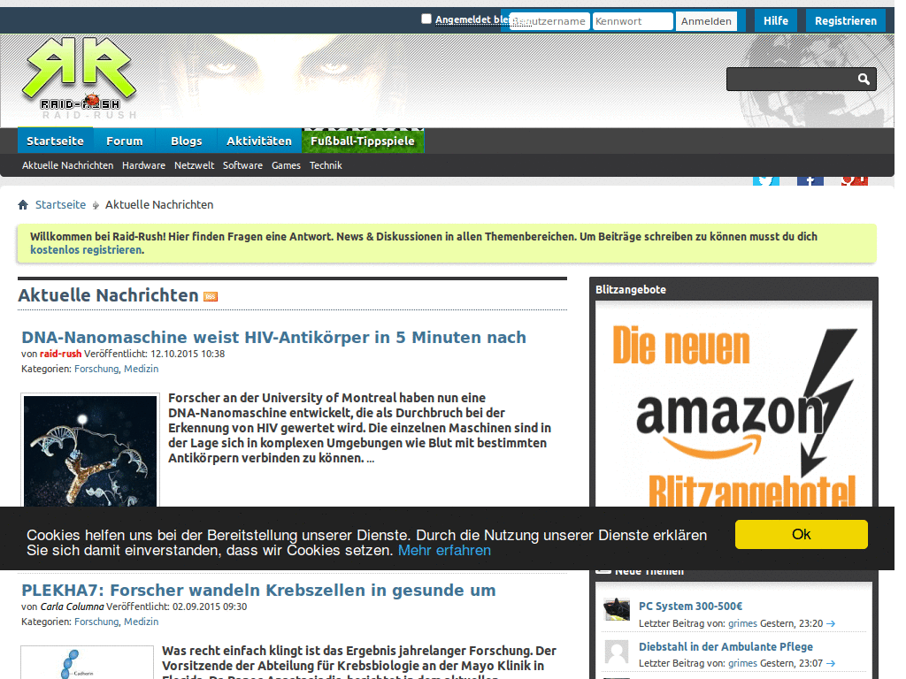This screenshot has width=906, height=679.
Task: Open the DNA-Nanomaschine article headline
Action: (x=274, y=337)
